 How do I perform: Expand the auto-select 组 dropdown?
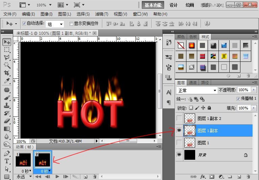55,24
